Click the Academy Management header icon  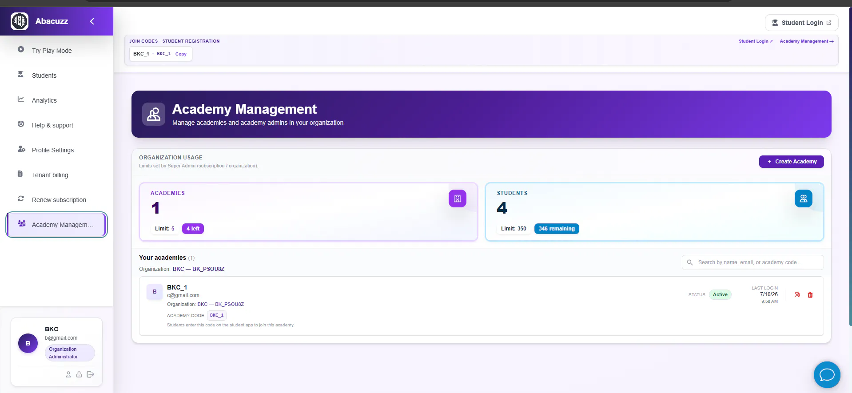pyautogui.click(x=154, y=114)
